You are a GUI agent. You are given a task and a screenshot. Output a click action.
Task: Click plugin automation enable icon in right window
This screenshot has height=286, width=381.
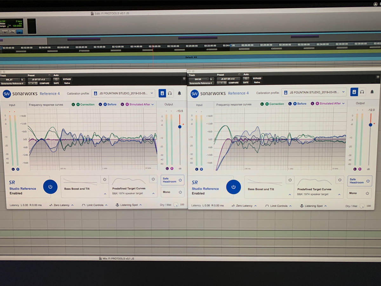pyautogui.click(x=246, y=78)
